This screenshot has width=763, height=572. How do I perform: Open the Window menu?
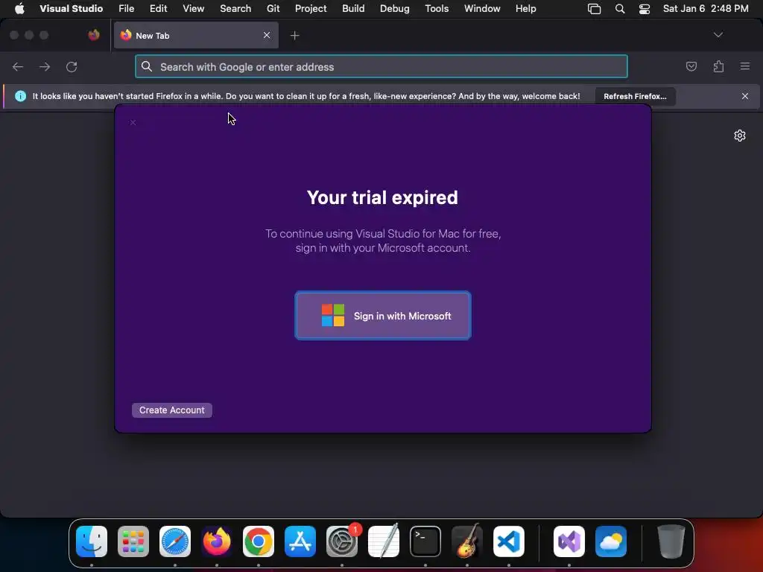point(482,9)
